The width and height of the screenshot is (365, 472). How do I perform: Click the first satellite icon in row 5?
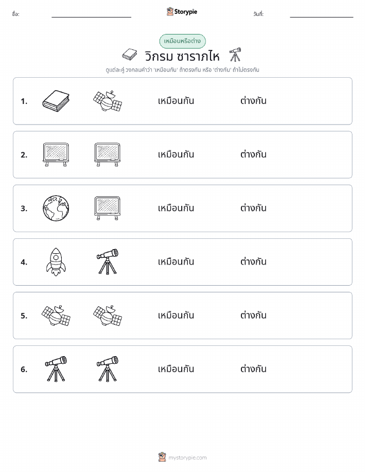(x=56, y=316)
